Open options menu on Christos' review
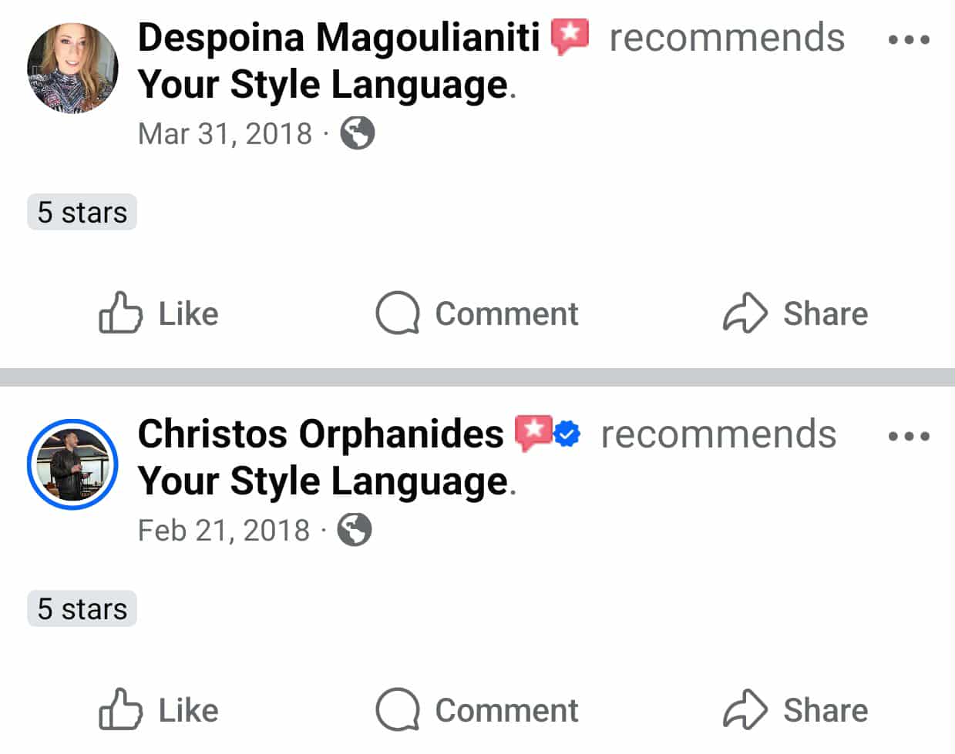Viewport: 955px width, 754px height. (909, 436)
